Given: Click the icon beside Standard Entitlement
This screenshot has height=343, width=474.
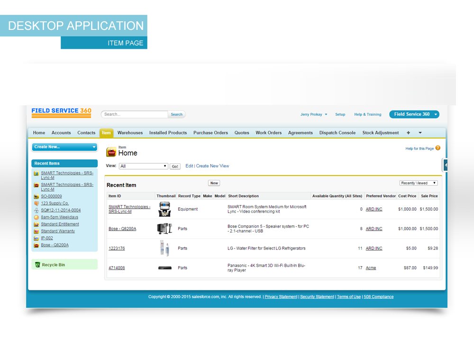Looking at the screenshot, I should [36, 224].
